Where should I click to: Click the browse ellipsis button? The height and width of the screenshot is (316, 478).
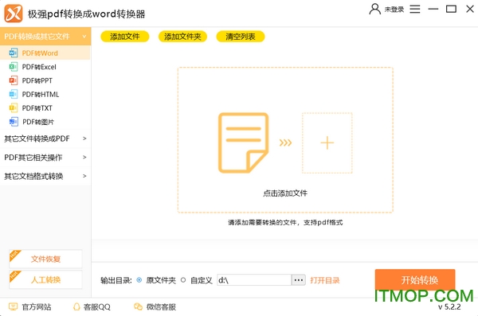pos(299,279)
